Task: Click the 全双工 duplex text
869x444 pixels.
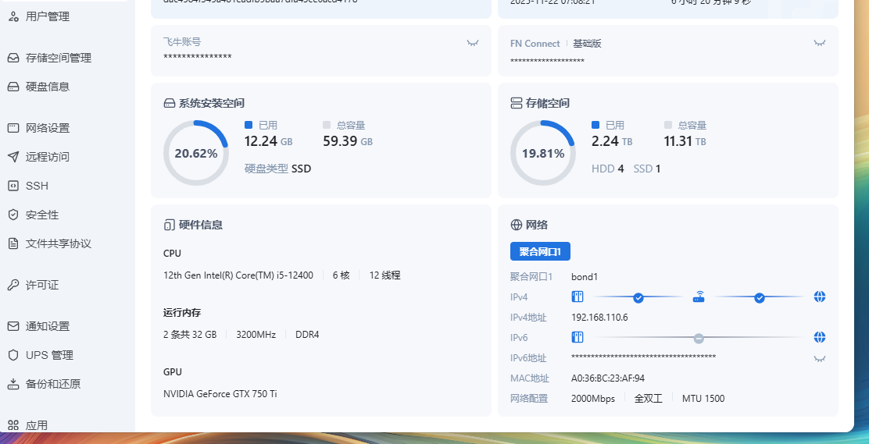Action: tap(649, 399)
